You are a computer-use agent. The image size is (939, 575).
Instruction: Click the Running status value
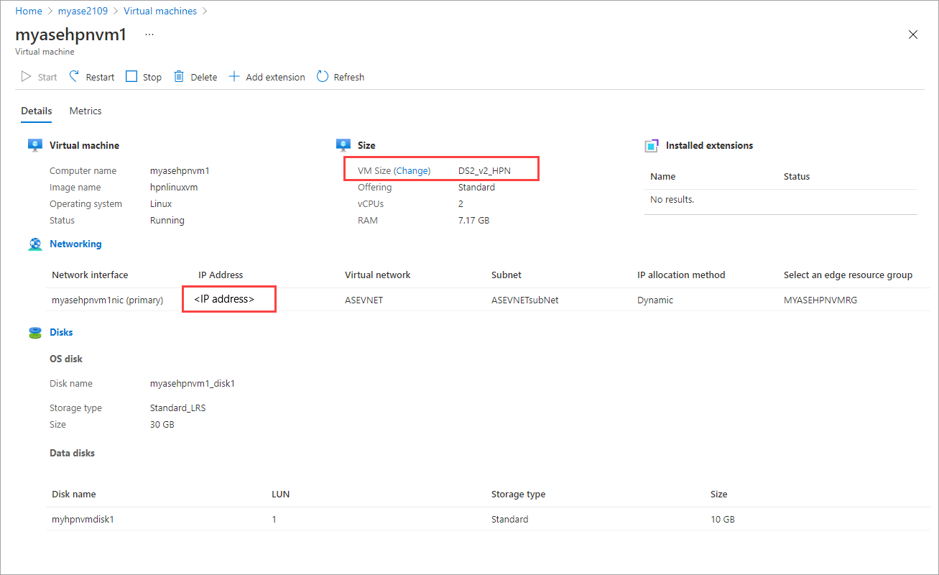pos(167,220)
